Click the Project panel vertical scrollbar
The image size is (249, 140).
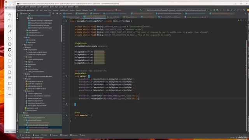click(61, 33)
